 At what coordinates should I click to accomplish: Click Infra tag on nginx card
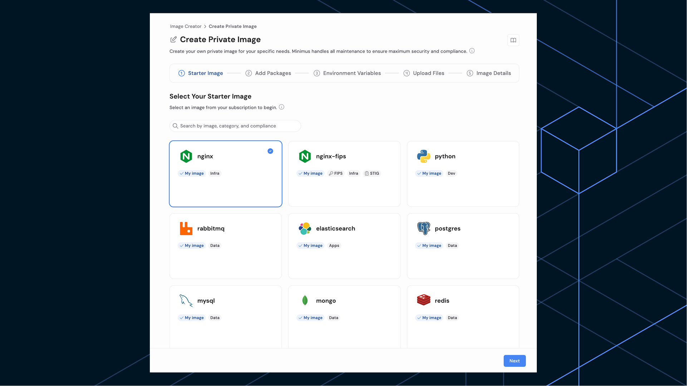[x=215, y=174]
